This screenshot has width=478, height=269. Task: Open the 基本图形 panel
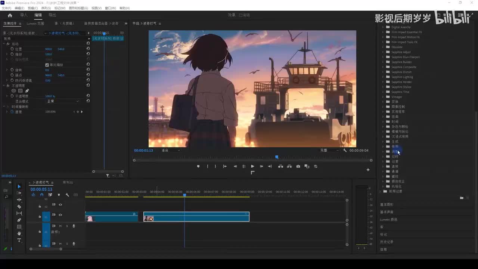387,204
